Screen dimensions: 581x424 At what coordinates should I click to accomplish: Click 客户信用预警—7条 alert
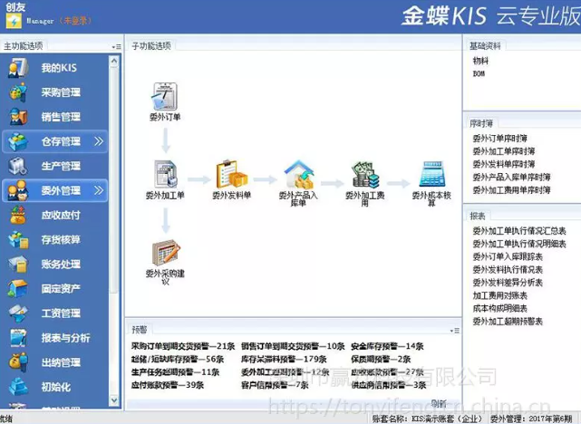pos(275,385)
